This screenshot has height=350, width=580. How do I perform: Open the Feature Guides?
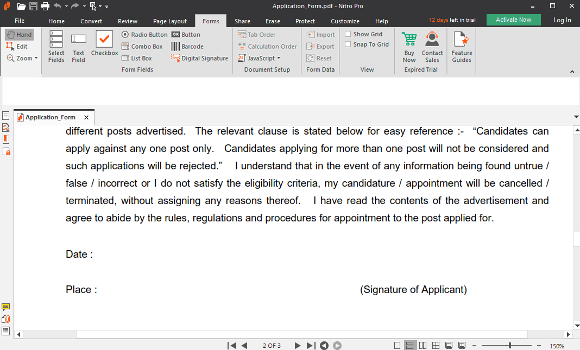coord(462,46)
